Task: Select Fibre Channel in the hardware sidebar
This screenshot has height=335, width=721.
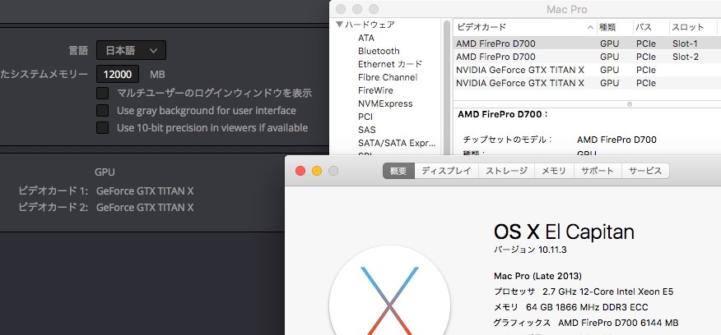Action: tap(387, 77)
